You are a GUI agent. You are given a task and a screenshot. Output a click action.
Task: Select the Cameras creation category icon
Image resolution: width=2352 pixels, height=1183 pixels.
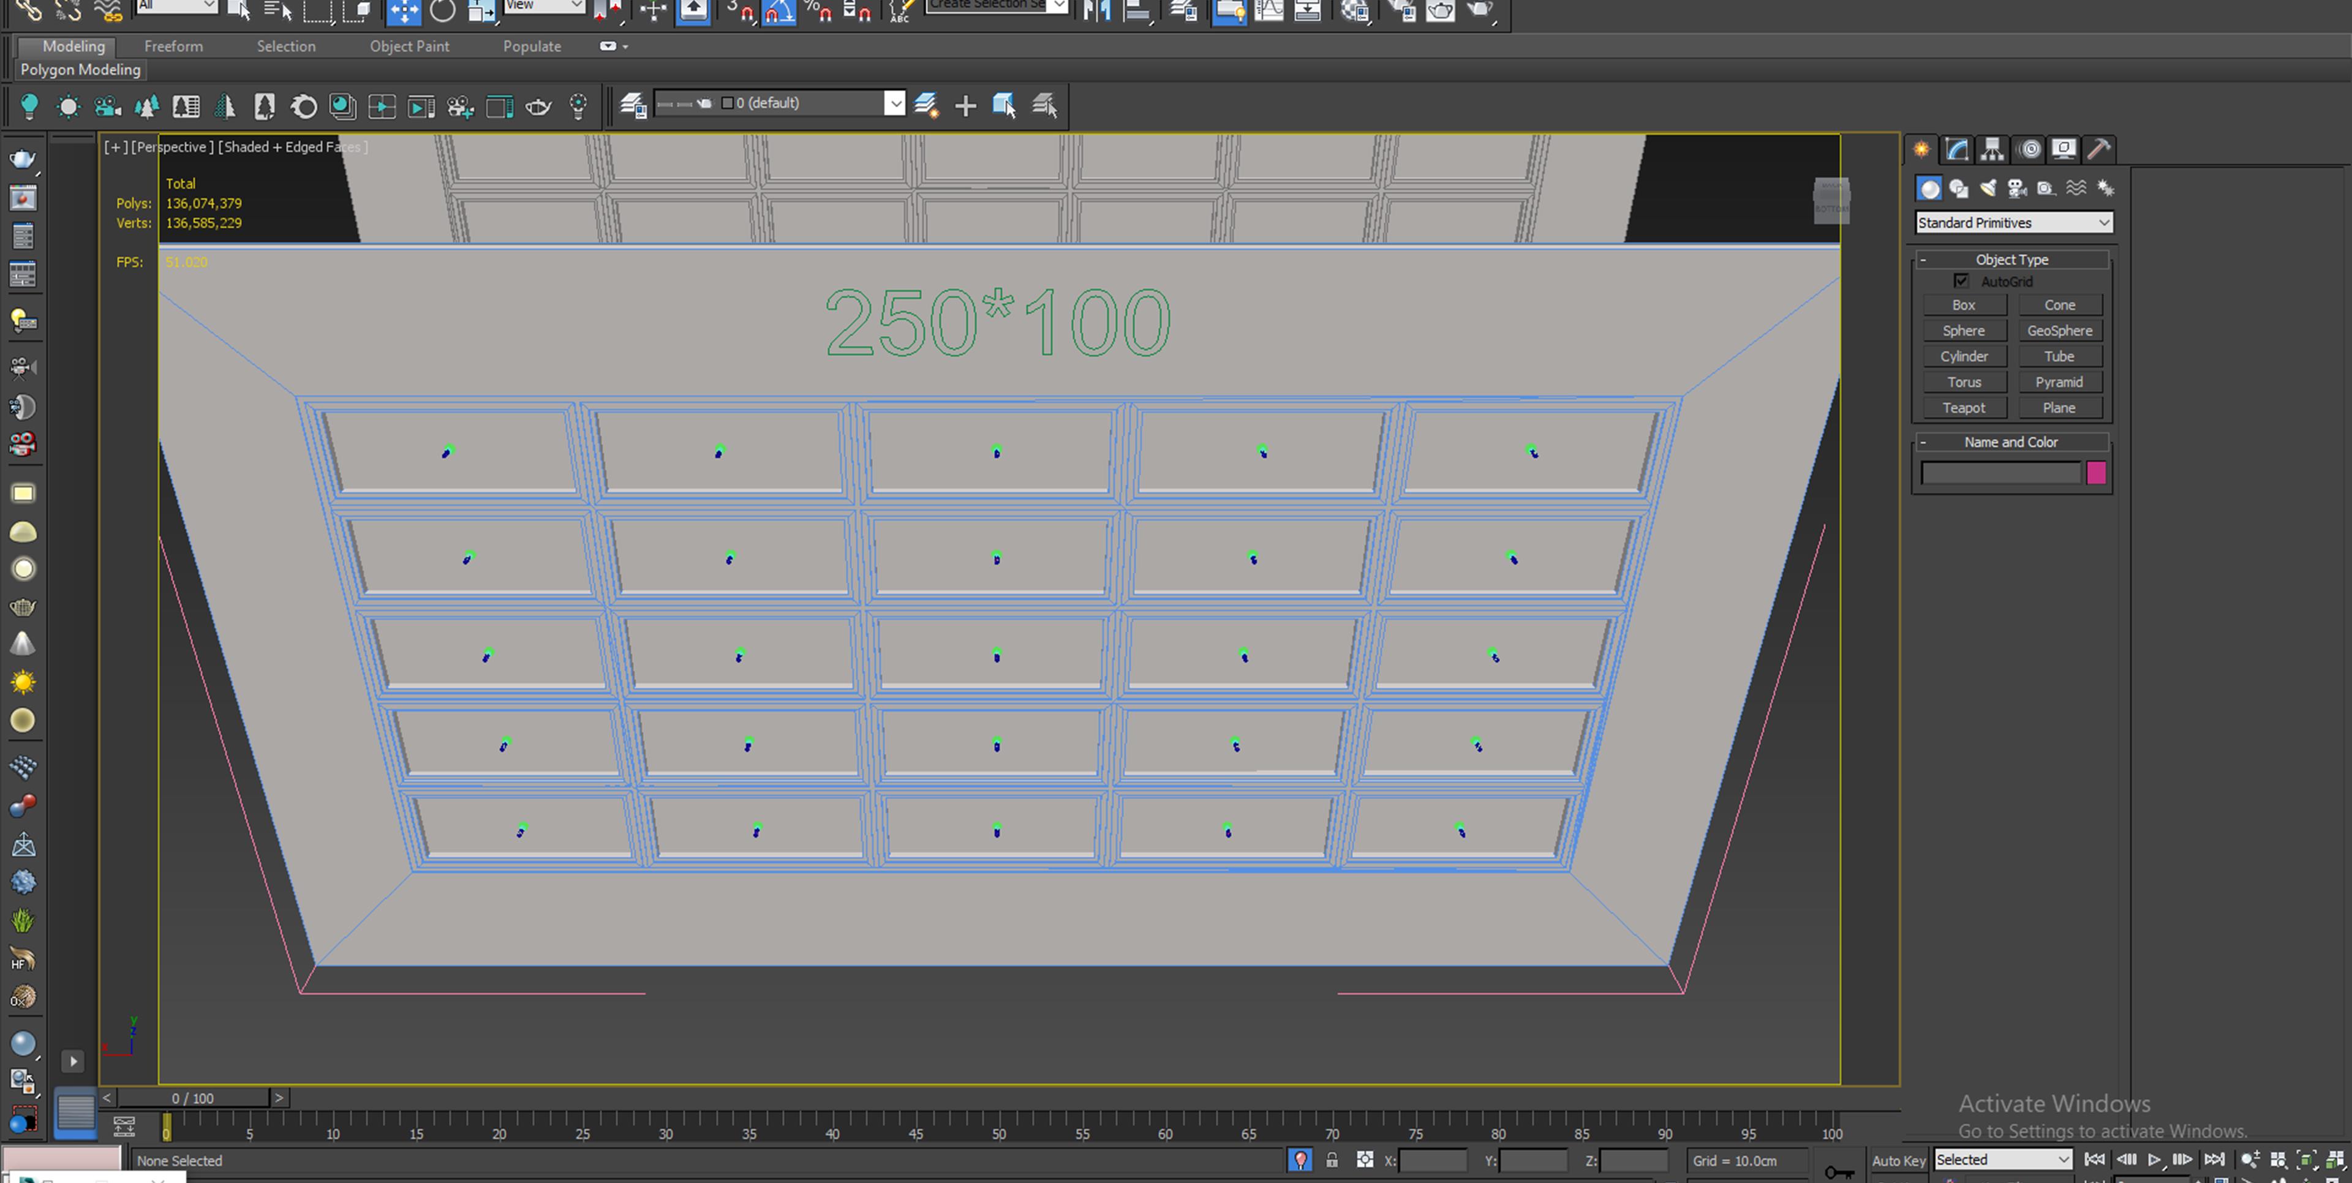pyautogui.click(x=2017, y=188)
